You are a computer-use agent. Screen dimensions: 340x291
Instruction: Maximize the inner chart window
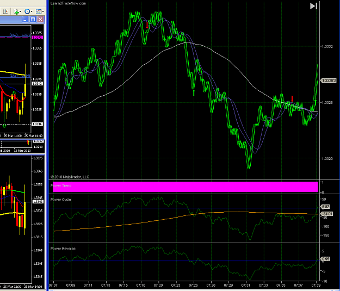[x=33, y=20]
